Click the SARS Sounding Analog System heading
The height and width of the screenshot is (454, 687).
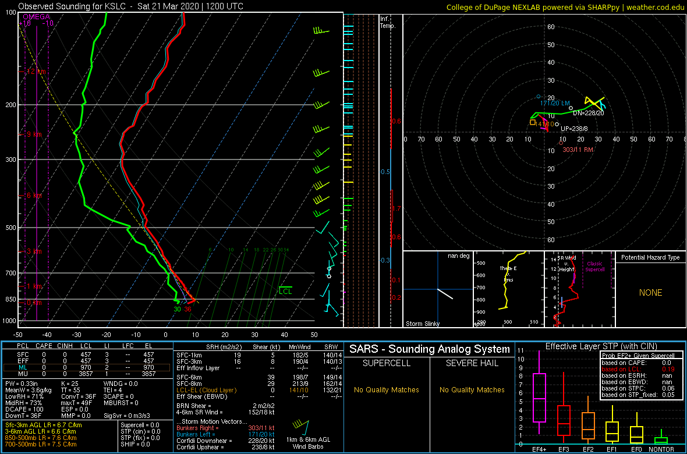(x=430, y=349)
